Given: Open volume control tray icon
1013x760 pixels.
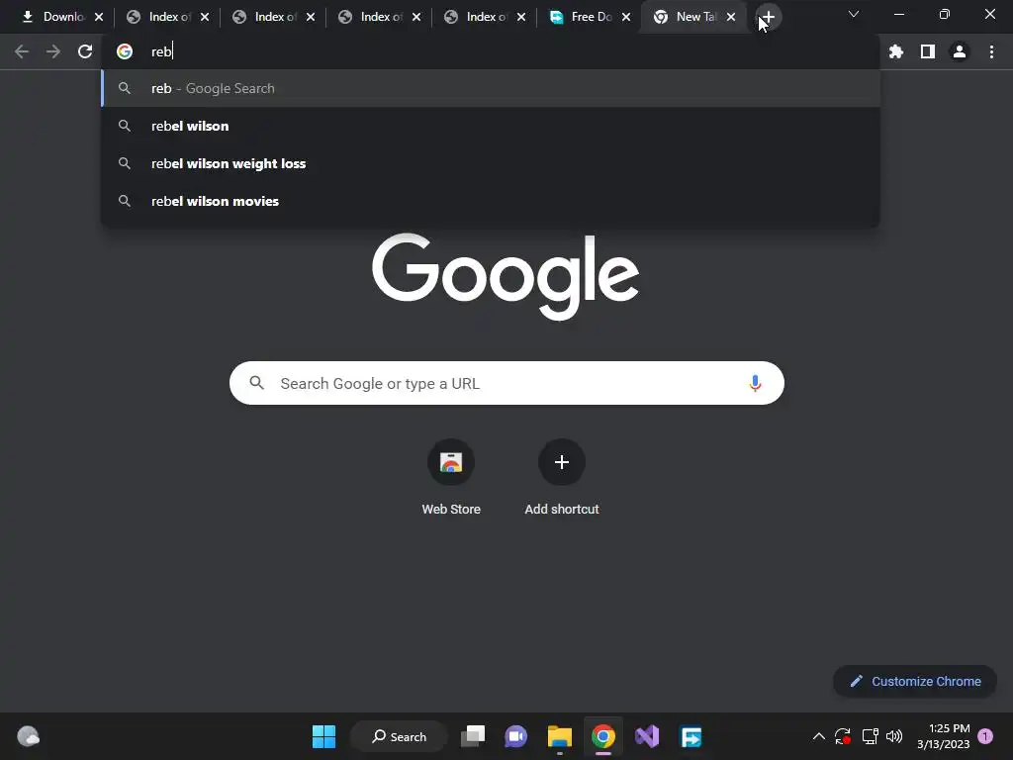Looking at the screenshot, I should coord(894,736).
